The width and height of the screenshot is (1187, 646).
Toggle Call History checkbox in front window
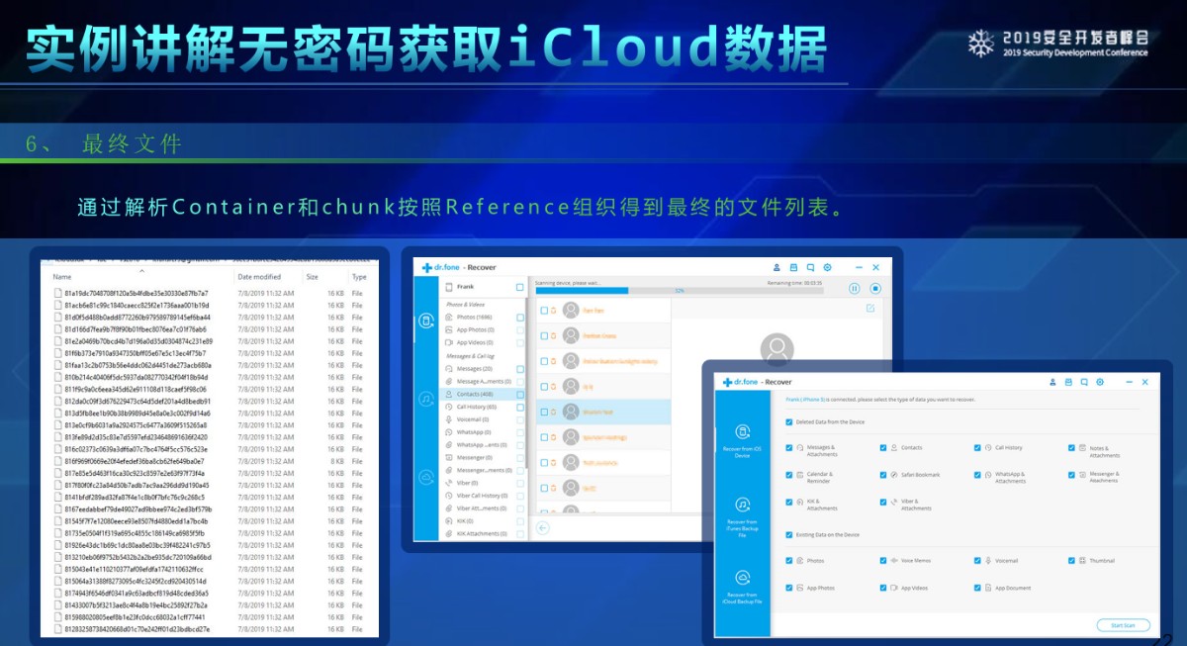[976, 447]
